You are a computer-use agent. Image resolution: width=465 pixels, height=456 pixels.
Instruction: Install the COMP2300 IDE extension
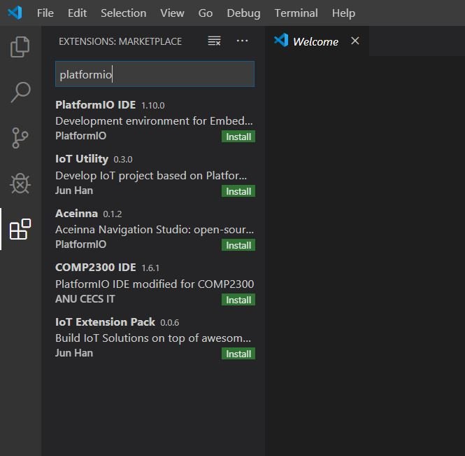[x=238, y=300]
